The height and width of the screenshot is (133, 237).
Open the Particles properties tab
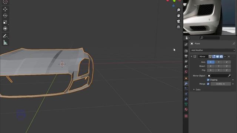(186, 89)
